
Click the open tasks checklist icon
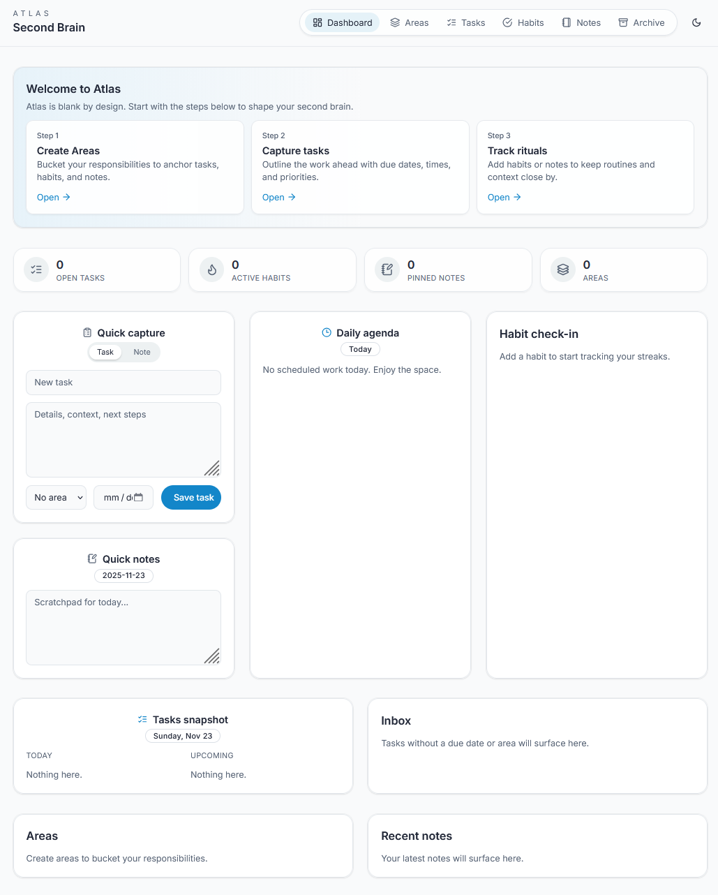coord(36,269)
